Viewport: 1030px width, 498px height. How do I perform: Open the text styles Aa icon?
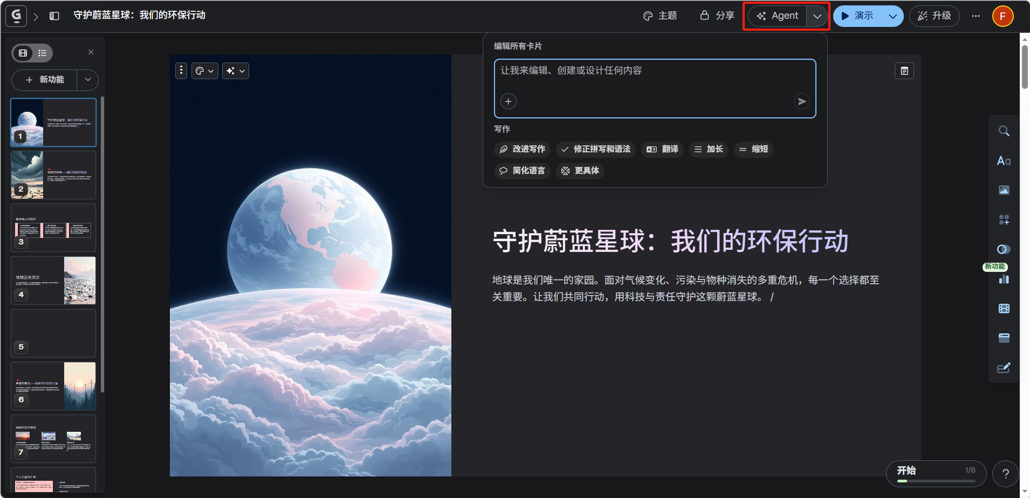point(1004,161)
